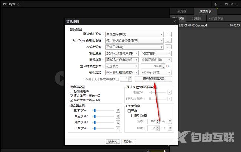Reset the 左/右 mixer volume with R
Image resolution: width=241 pixels, height=152 pixels.
[x=118, y=110]
